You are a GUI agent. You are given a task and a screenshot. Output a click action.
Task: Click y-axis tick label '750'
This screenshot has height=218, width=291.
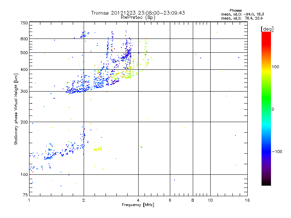tap(24, 23)
